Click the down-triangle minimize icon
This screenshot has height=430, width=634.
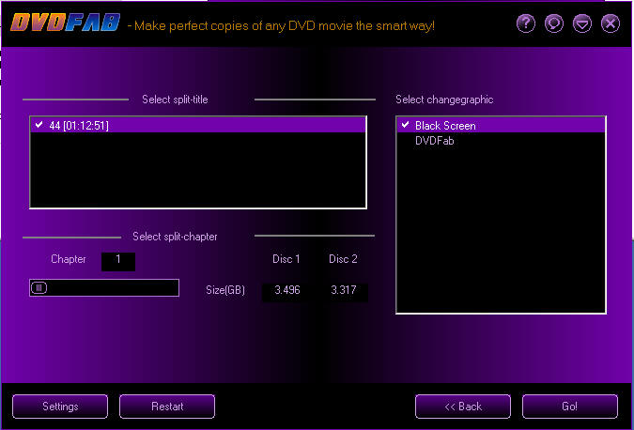tap(582, 23)
